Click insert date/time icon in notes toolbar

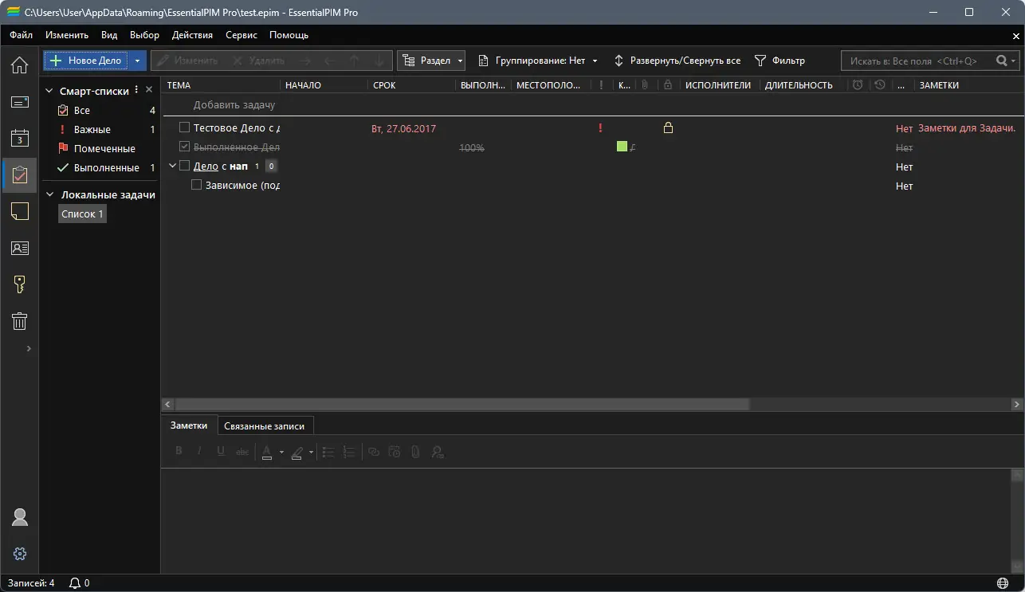(394, 452)
